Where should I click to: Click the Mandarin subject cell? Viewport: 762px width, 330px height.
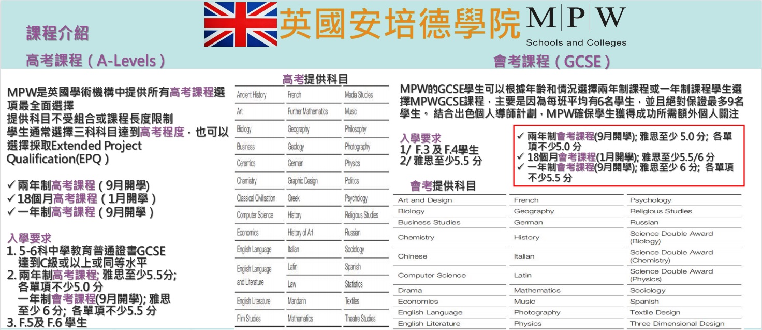coord(297,301)
